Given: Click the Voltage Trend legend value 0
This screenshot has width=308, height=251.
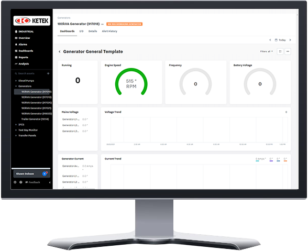Looking at the screenshot, I should (x=286, y=112).
